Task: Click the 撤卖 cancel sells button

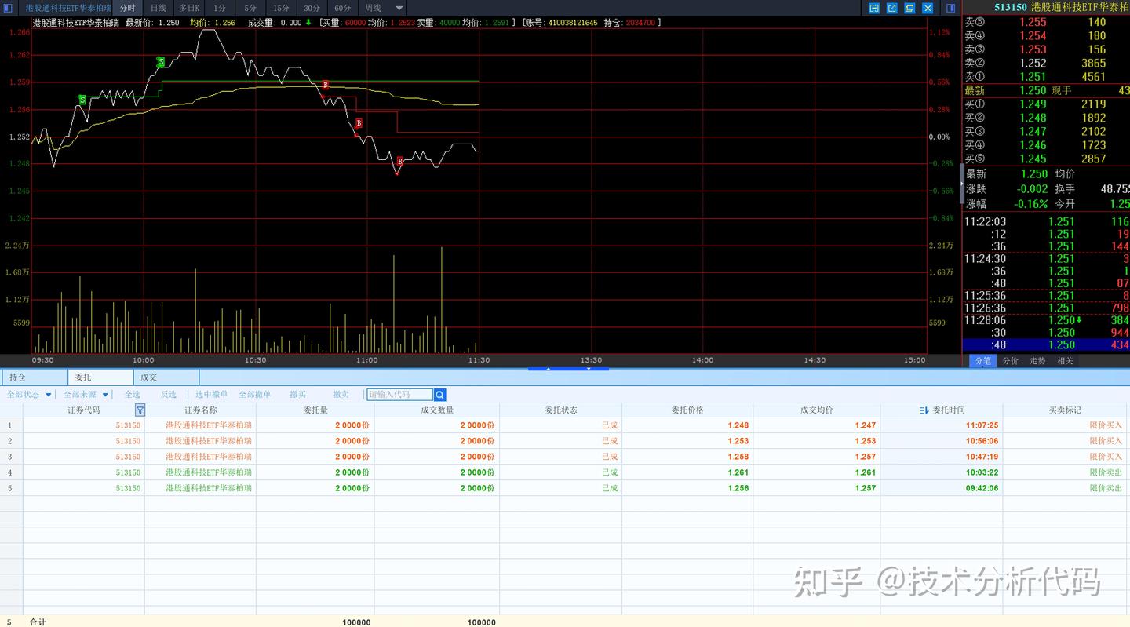Action: point(341,395)
